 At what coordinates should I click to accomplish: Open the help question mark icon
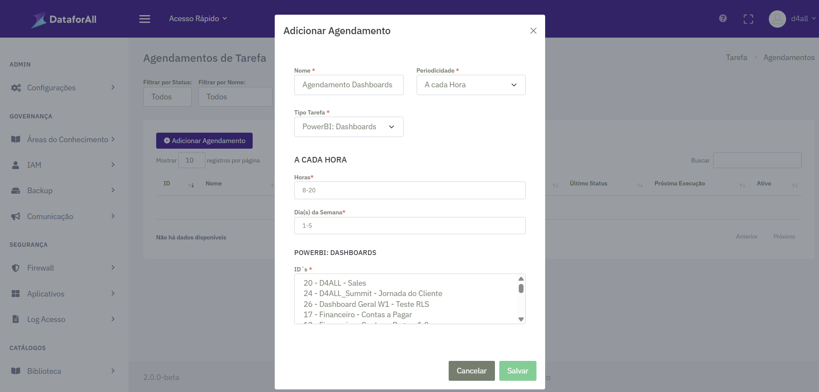click(x=723, y=19)
